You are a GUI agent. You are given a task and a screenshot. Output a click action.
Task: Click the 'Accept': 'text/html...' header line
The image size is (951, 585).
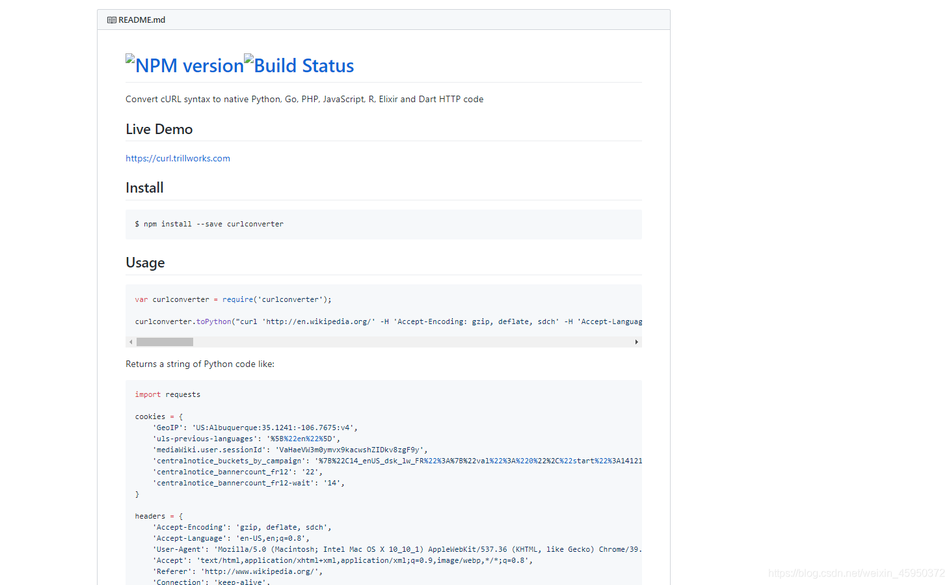click(x=343, y=560)
